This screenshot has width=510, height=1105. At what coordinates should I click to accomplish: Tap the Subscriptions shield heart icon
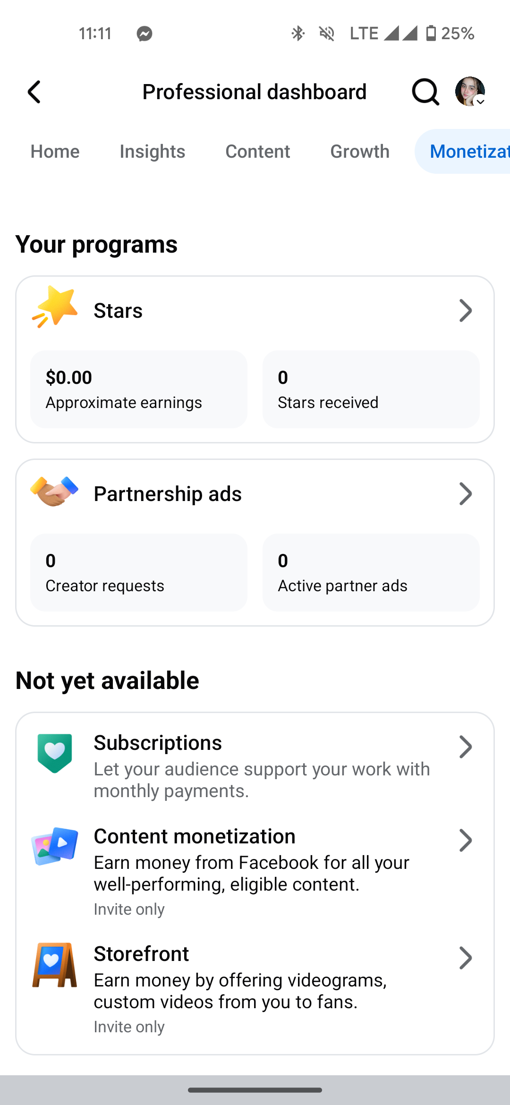click(x=55, y=753)
